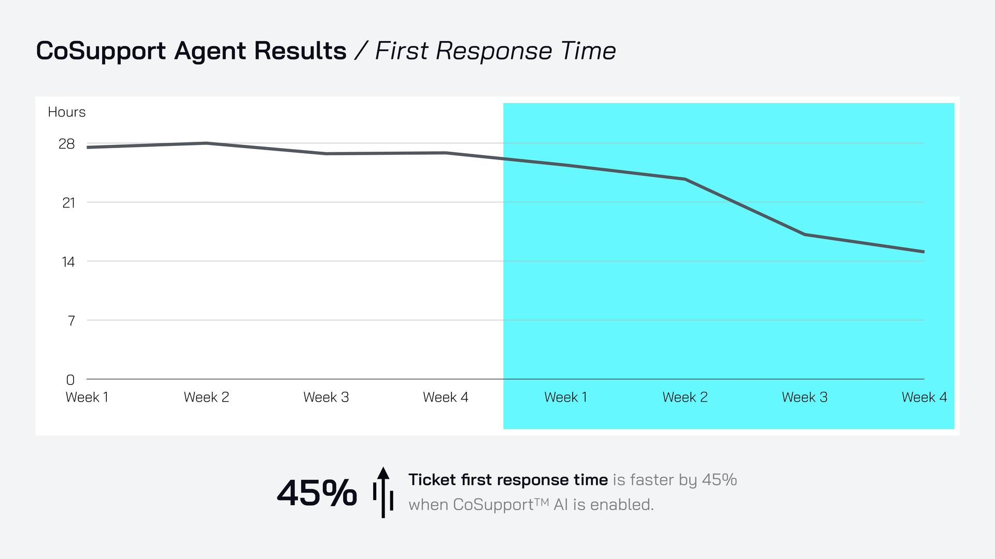The height and width of the screenshot is (559, 995).
Task: Click Week 3 label in the cyan region
Action: pyautogui.click(x=805, y=398)
